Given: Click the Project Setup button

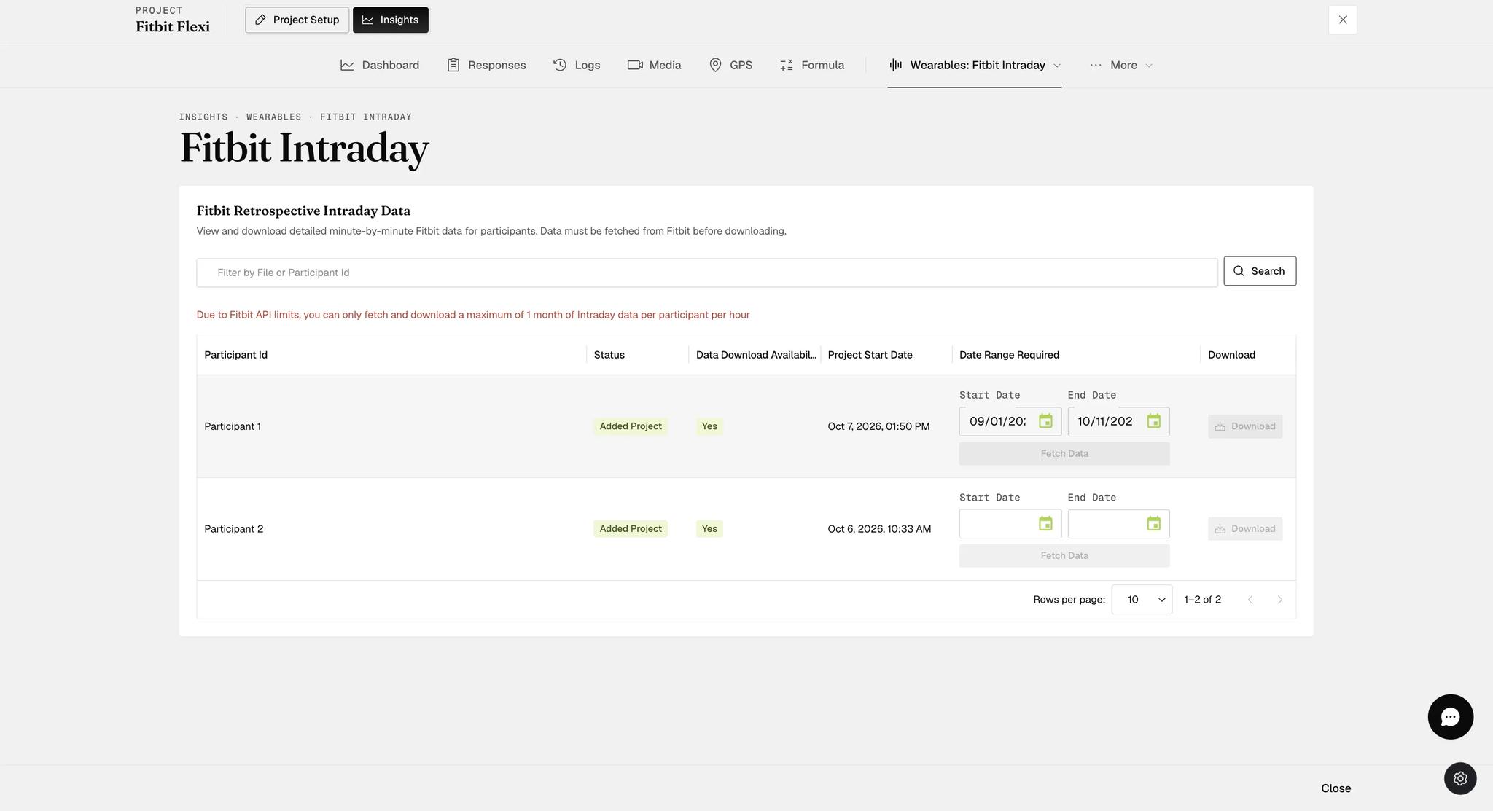Looking at the screenshot, I should [297, 20].
